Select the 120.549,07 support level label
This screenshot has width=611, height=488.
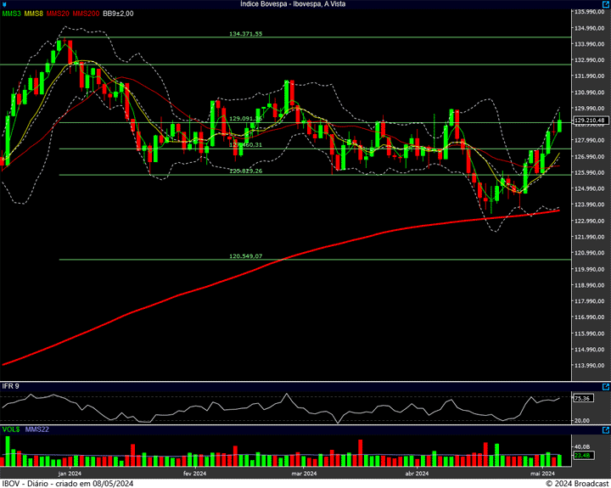click(x=246, y=255)
